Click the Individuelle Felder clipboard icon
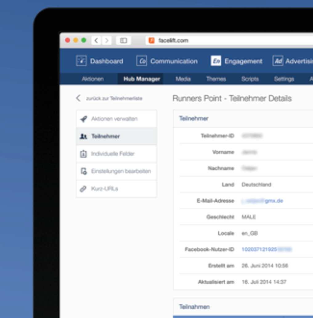Screen dimensions: 313x318 coord(83,154)
